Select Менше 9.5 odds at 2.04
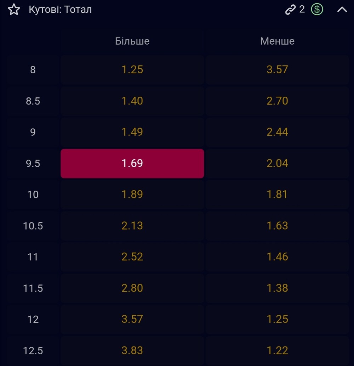Screen dimensions: 354x366 point(277,163)
